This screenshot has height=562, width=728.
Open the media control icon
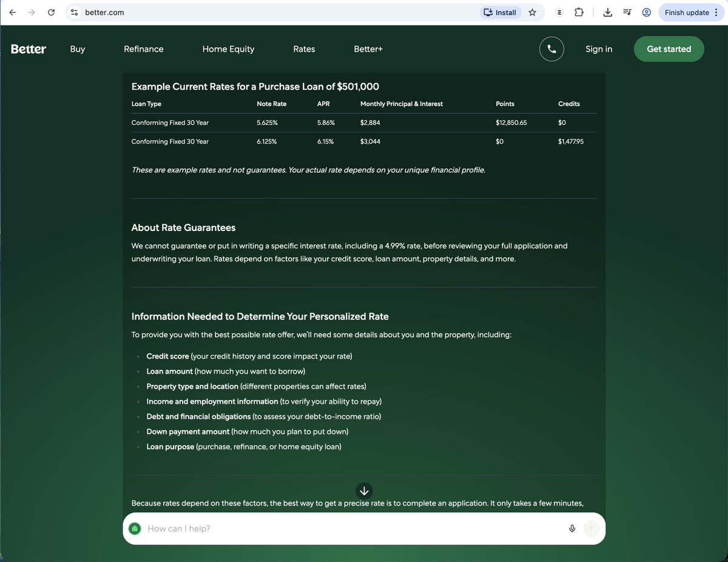pyautogui.click(x=627, y=12)
